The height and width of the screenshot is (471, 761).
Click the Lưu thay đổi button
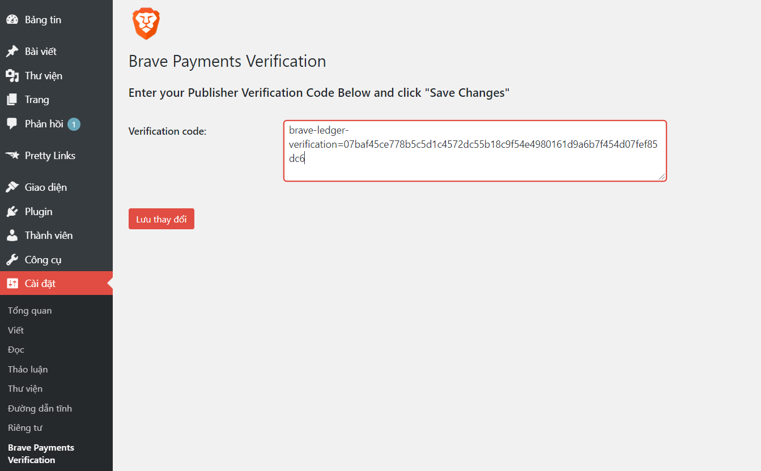pos(161,219)
